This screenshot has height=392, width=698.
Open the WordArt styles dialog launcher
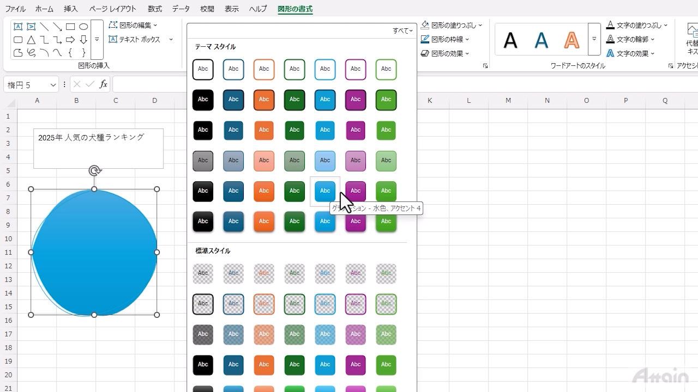pos(671,66)
